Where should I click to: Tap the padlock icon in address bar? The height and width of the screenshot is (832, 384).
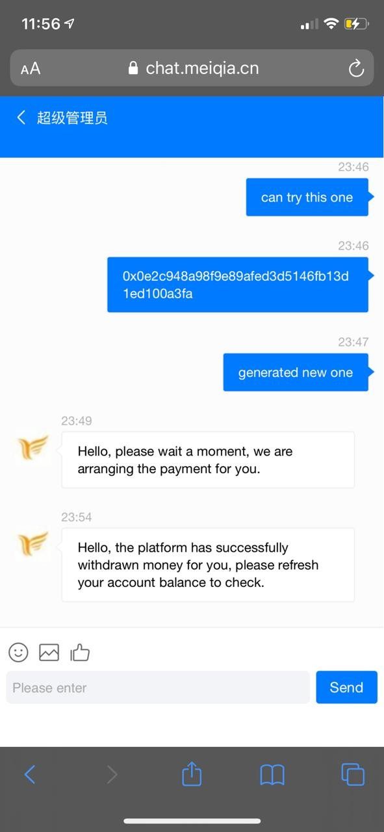point(134,68)
